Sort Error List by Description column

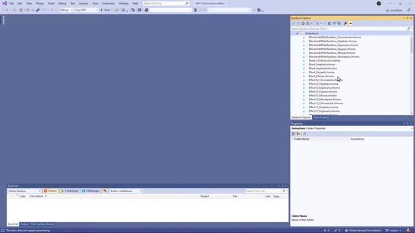[36, 196]
